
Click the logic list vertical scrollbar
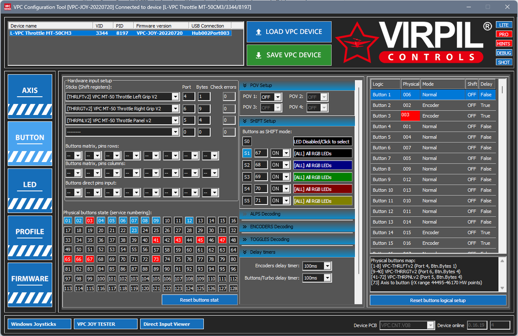(502, 166)
